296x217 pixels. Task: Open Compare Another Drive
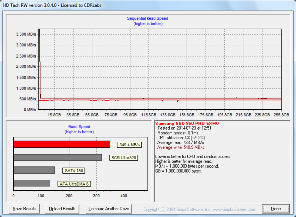coord(110,209)
